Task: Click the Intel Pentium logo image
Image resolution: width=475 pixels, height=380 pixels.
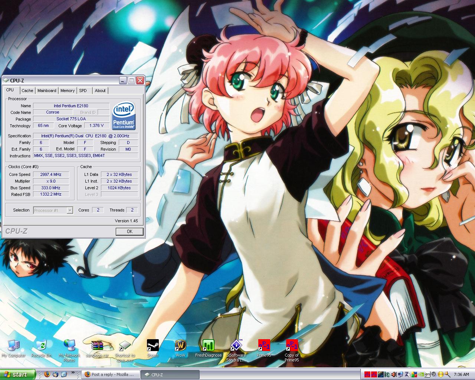Action: click(124, 116)
